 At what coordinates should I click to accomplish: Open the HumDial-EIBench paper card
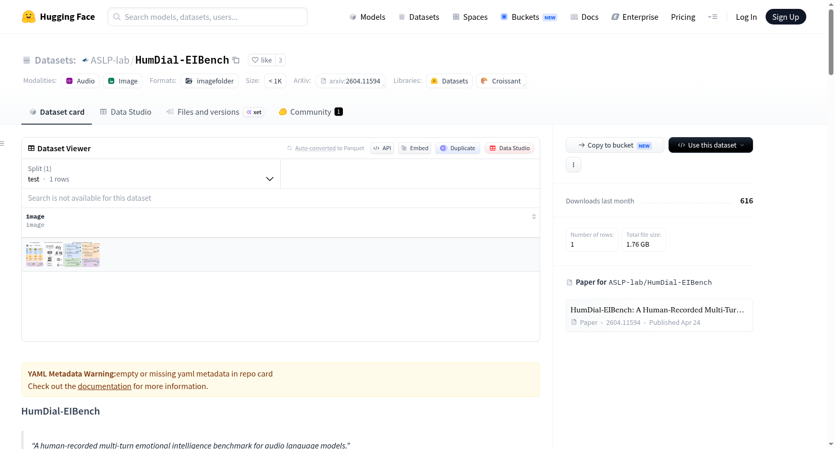coord(659,315)
